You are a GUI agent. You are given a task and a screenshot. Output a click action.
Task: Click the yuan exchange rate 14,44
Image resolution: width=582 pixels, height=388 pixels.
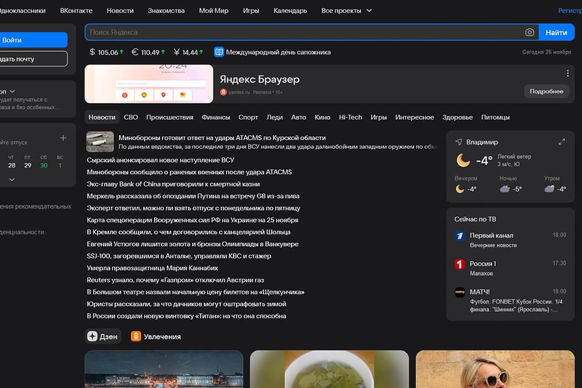coord(189,52)
